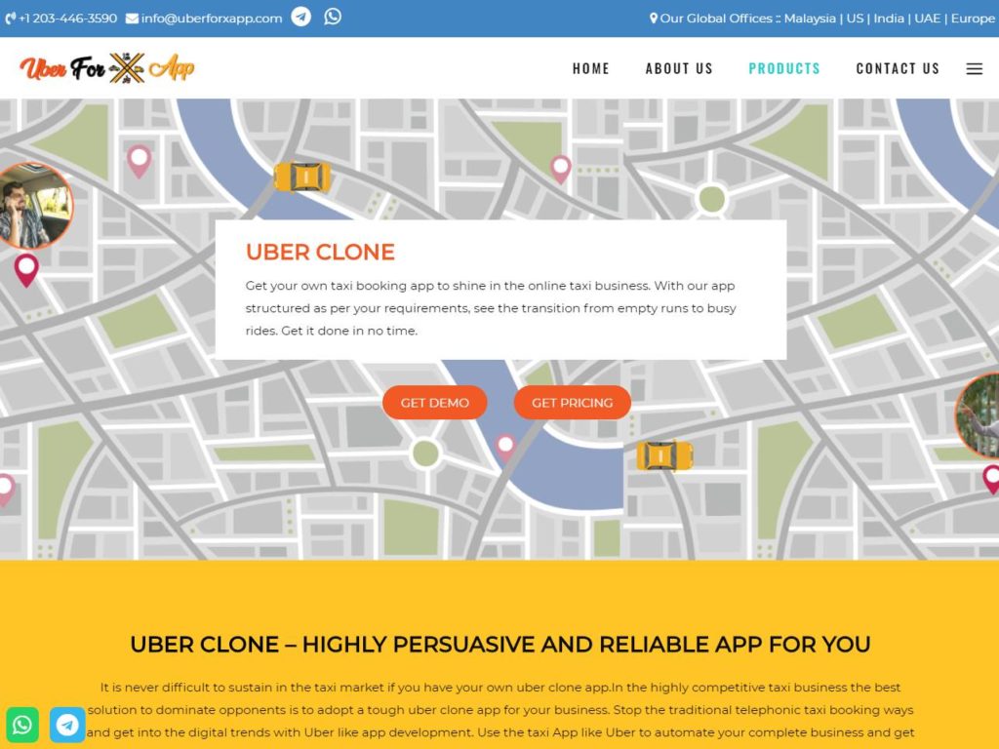Click the Telegram icon in the top bar
Viewport: 999px width, 749px height.
point(301,17)
